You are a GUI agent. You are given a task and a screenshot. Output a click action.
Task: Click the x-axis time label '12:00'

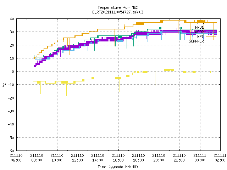coord(78,160)
